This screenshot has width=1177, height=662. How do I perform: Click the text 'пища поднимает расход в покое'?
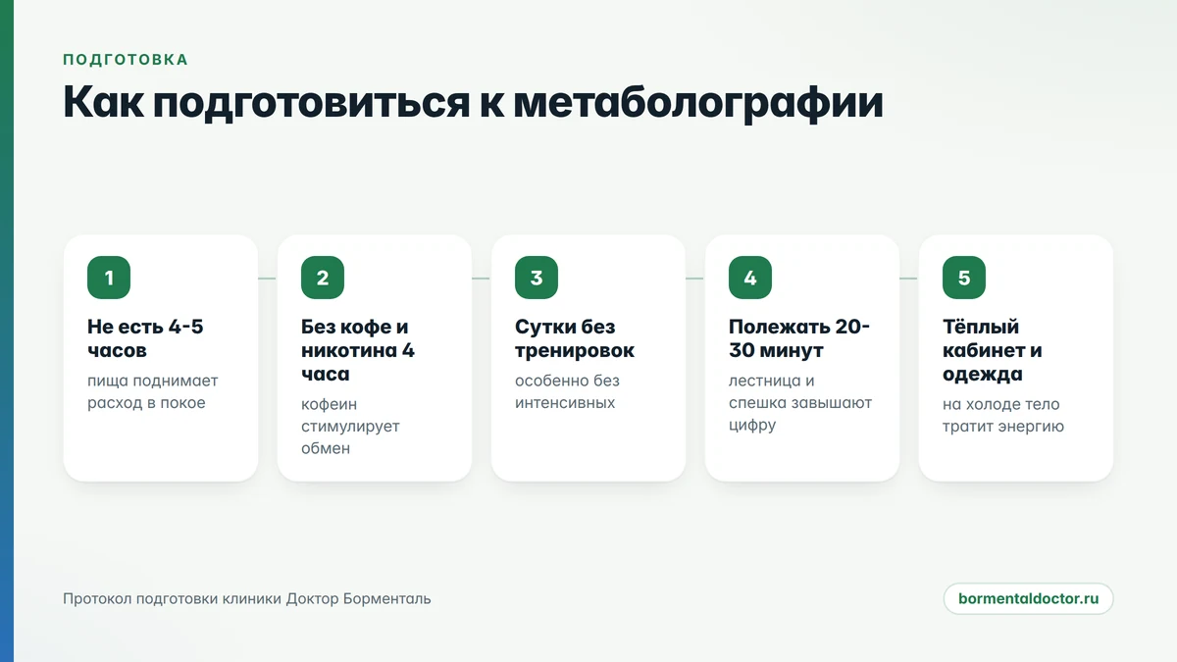pyautogui.click(x=153, y=391)
